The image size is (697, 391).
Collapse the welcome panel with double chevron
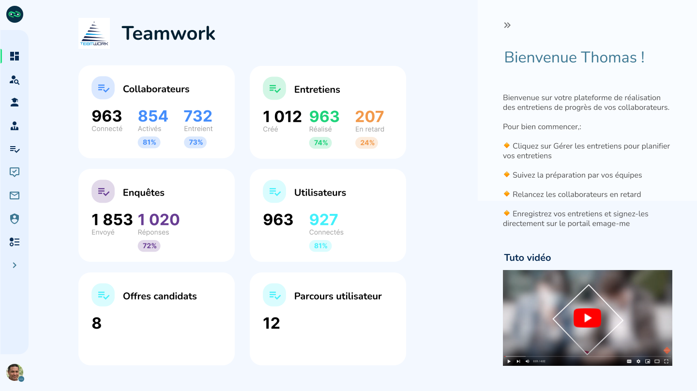[507, 25]
